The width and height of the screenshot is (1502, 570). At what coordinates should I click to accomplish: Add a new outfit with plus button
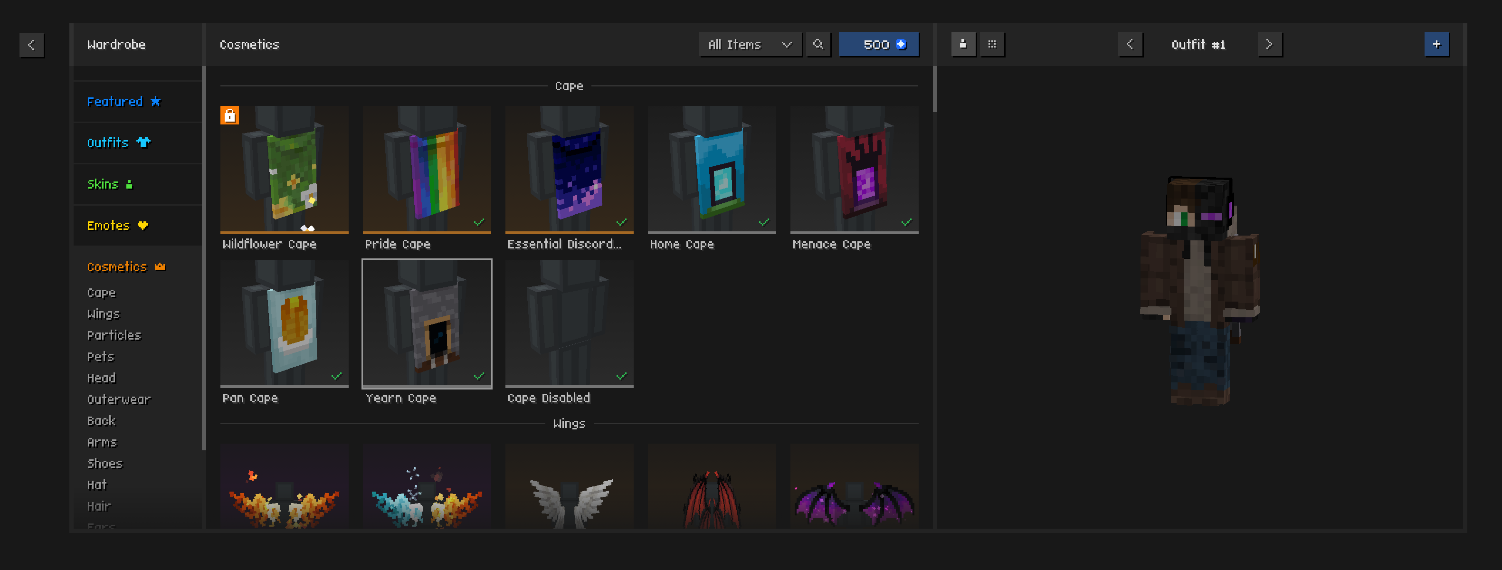click(1436, 44)
